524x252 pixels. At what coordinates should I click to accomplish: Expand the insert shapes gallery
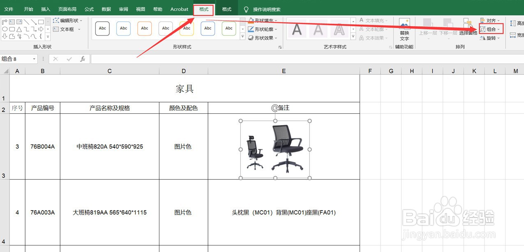click(x=48, y=37)
